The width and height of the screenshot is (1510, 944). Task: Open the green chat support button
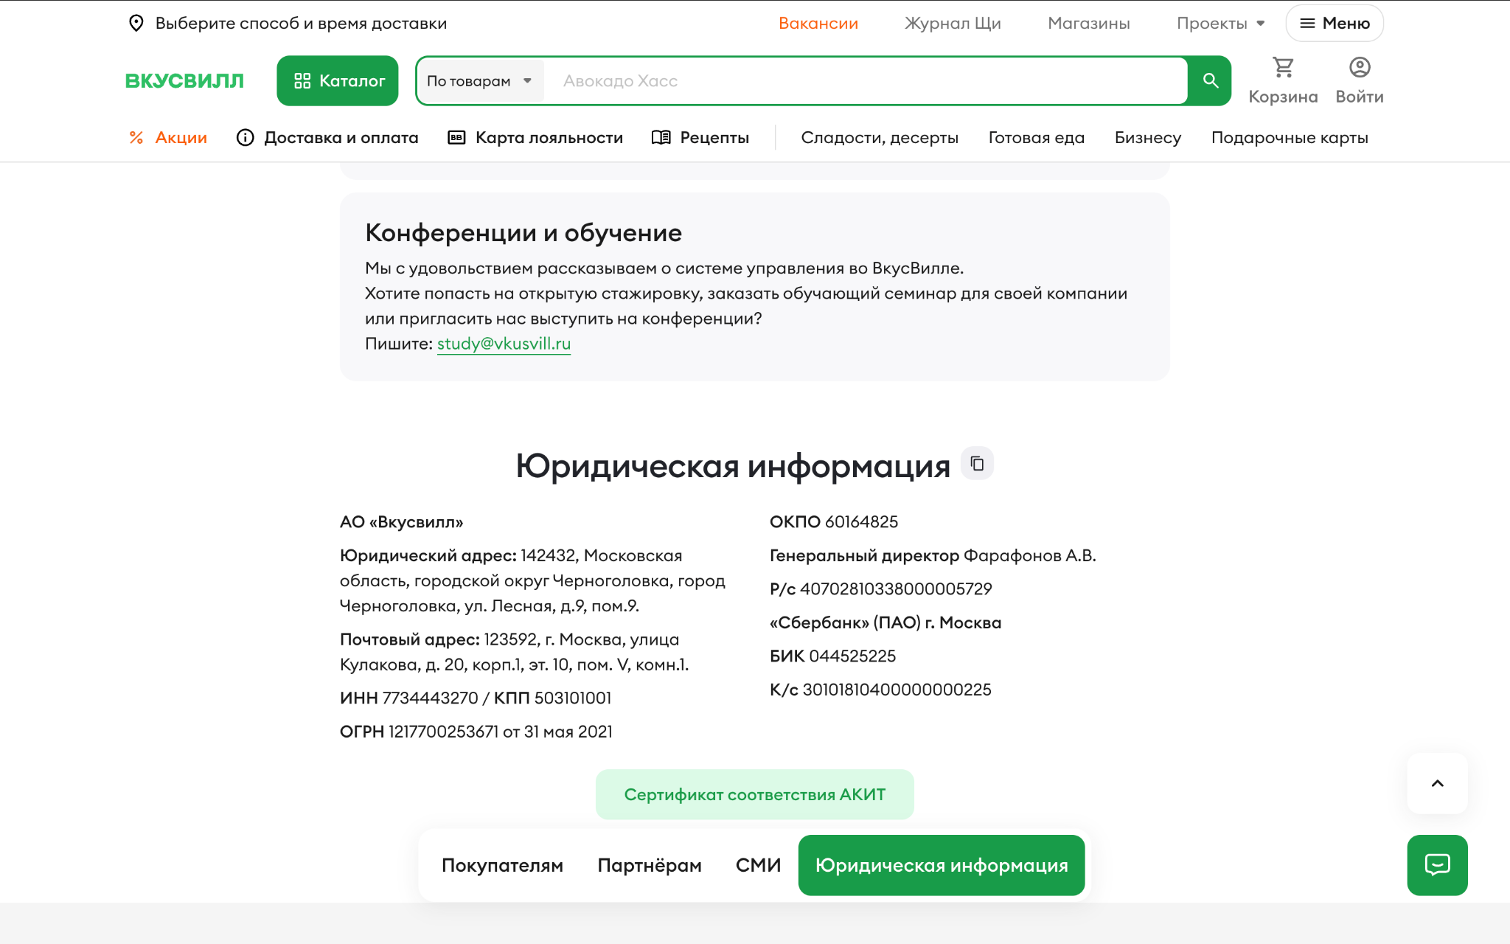coord(1437,865)
